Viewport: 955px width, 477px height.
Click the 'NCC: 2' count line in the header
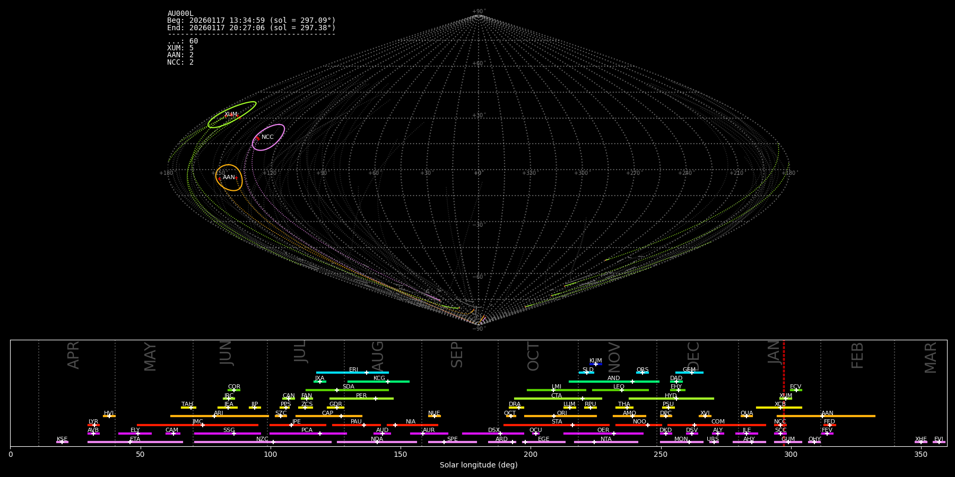(180, 62)
